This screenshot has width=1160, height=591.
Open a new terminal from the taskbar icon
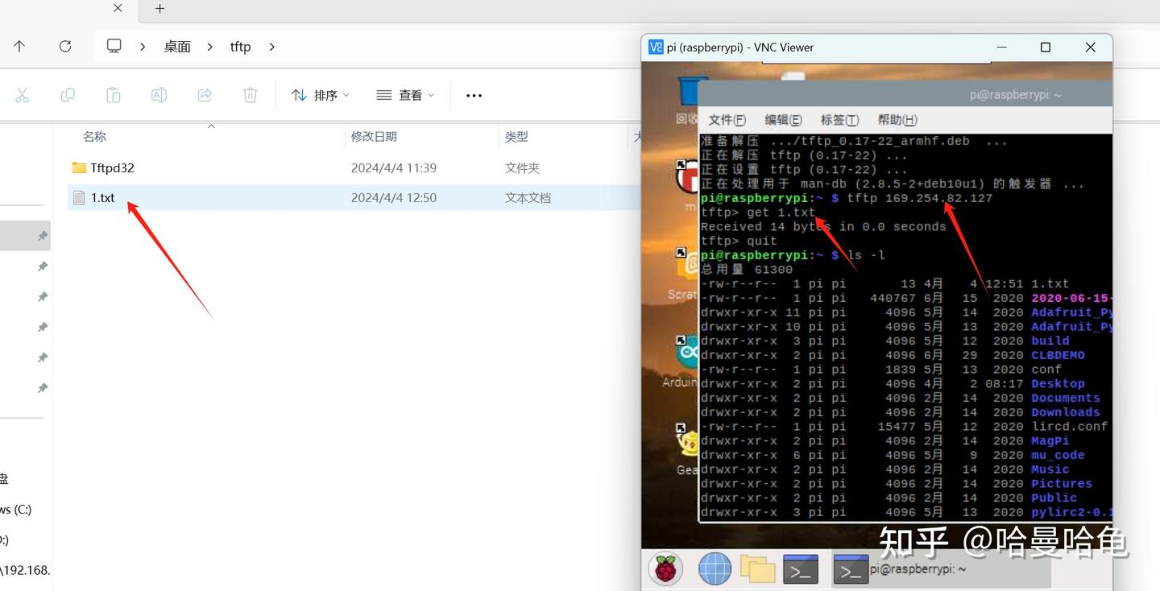pyautogui.click(x=800, y=568)
